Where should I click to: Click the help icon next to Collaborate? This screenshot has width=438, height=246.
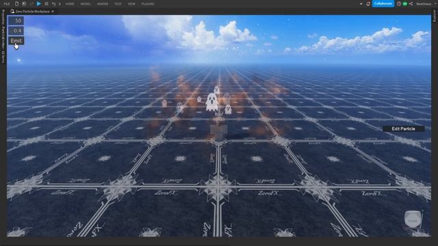point(399,3)
